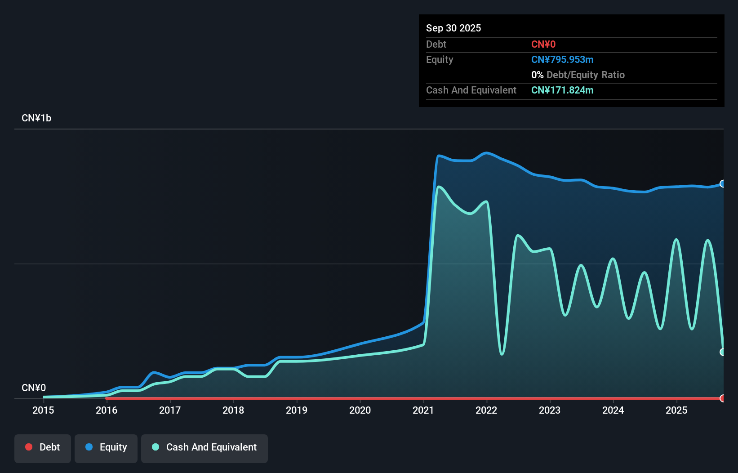Click the 2018 year label

click(x=233, y=410)
